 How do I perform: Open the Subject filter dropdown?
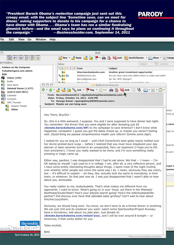click(x=148, y=64)
